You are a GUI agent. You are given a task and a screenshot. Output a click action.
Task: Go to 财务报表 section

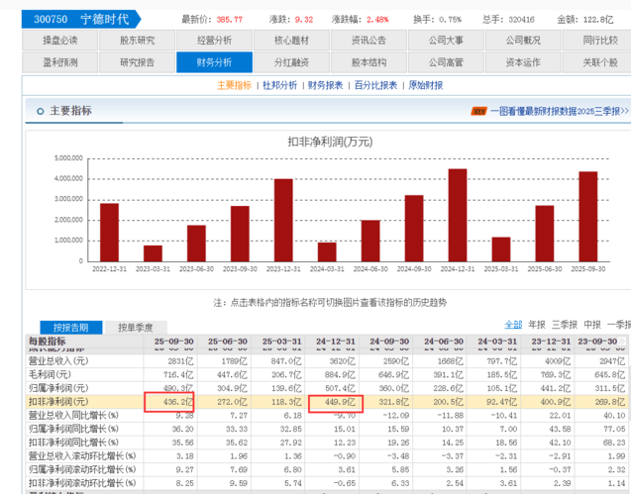pyautogui.click(x=325, y=85)
